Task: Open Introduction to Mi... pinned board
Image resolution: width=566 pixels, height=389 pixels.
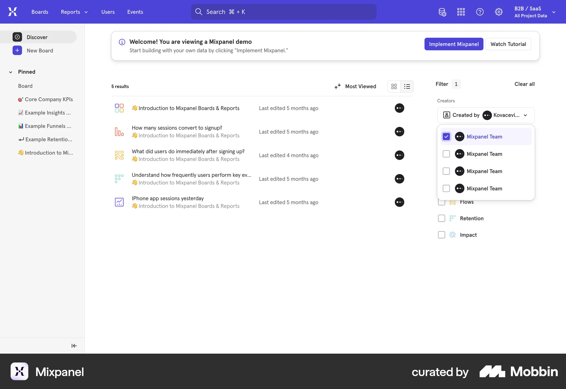Action: [46, 153]
